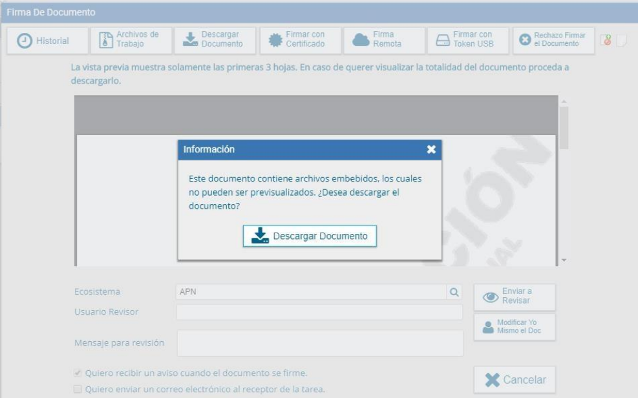Click the Ecosistema APN field
The height and width of the screenshot is (398, 638).
[x=310, y=292]
